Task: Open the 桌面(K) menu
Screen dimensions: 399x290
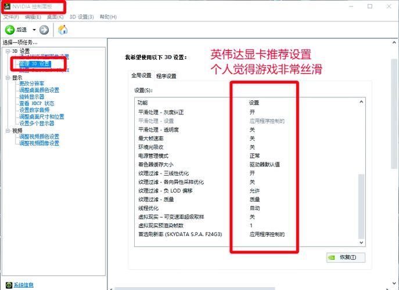Action: pos(55,17)
